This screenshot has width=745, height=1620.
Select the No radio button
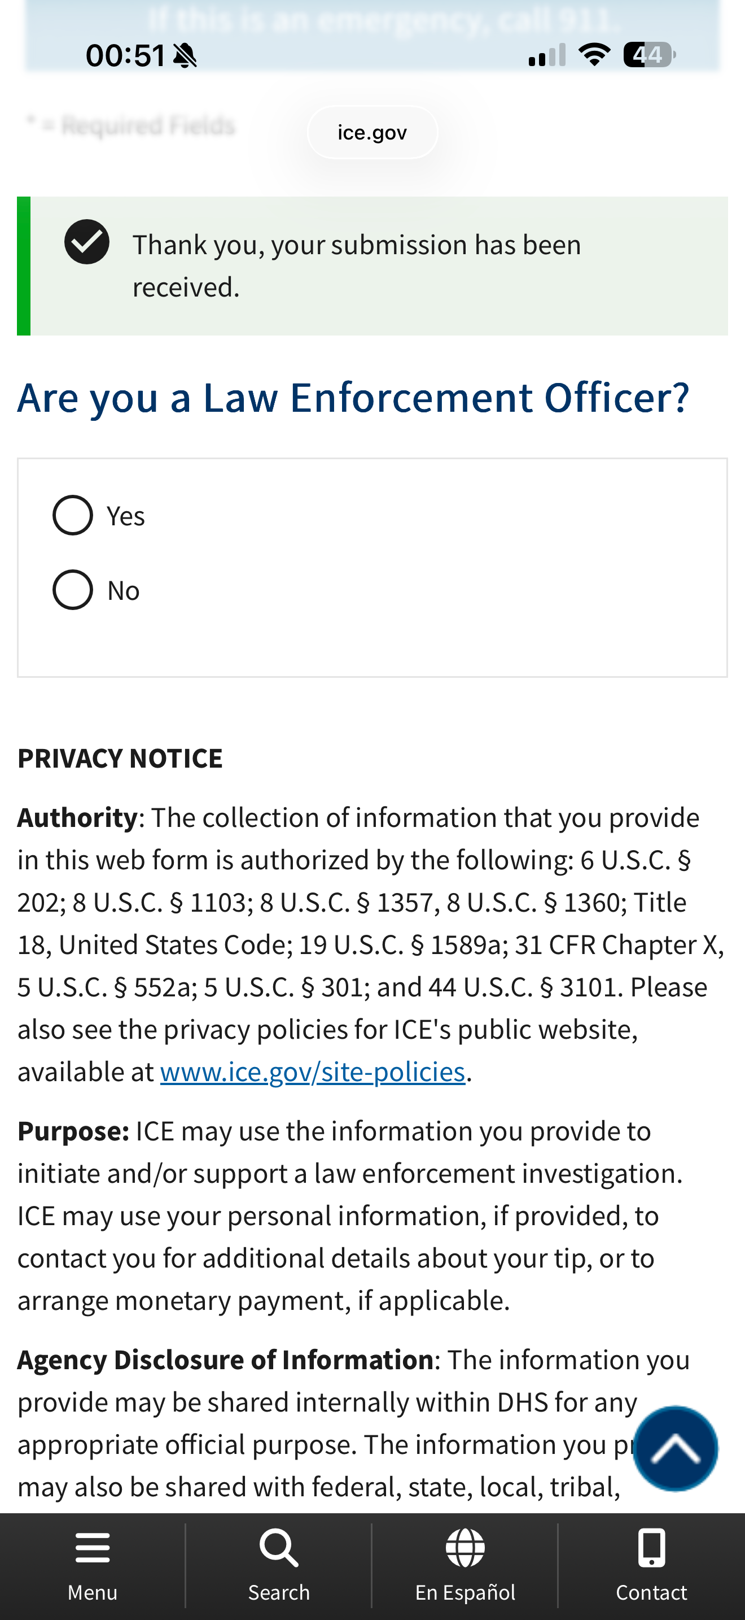point(73,590)
